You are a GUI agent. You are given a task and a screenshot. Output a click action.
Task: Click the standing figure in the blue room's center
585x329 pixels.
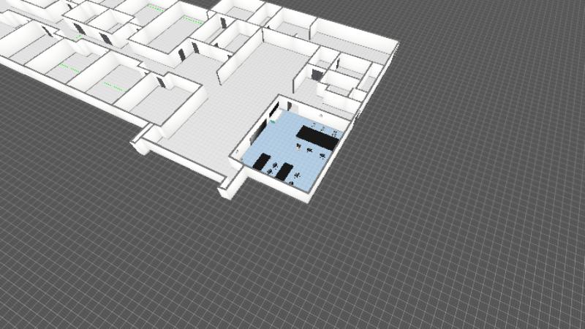tap(298, 146)
